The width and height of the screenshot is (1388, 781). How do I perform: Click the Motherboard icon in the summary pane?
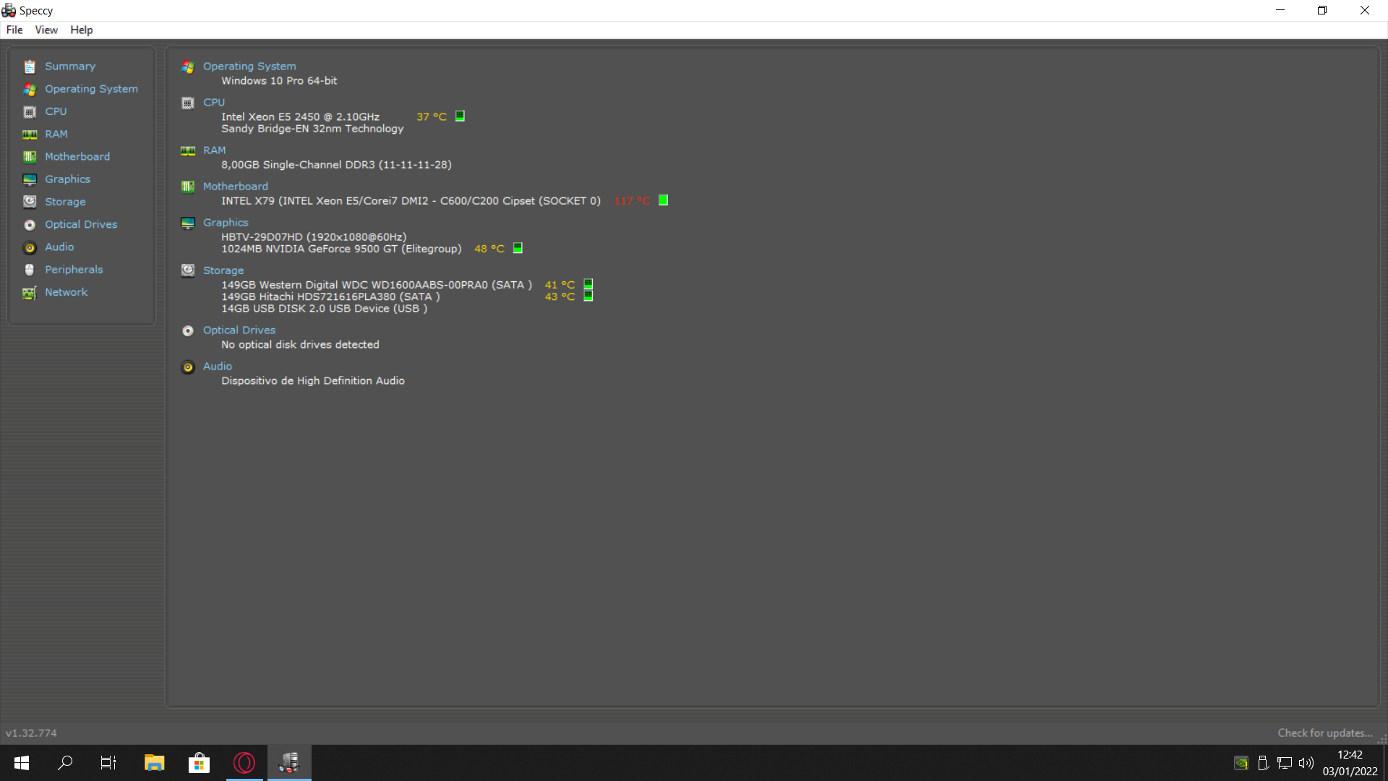(188, 187)
